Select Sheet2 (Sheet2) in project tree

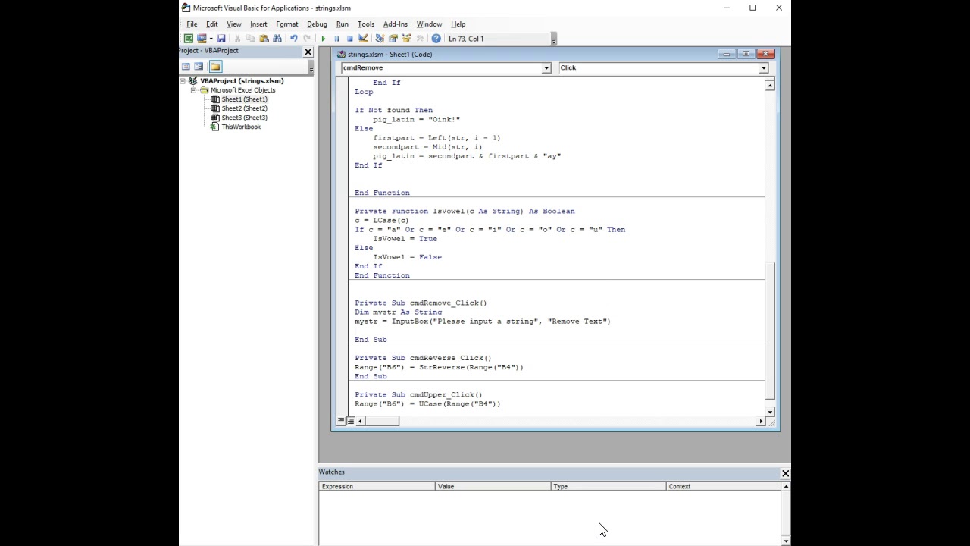coord(244,108)
